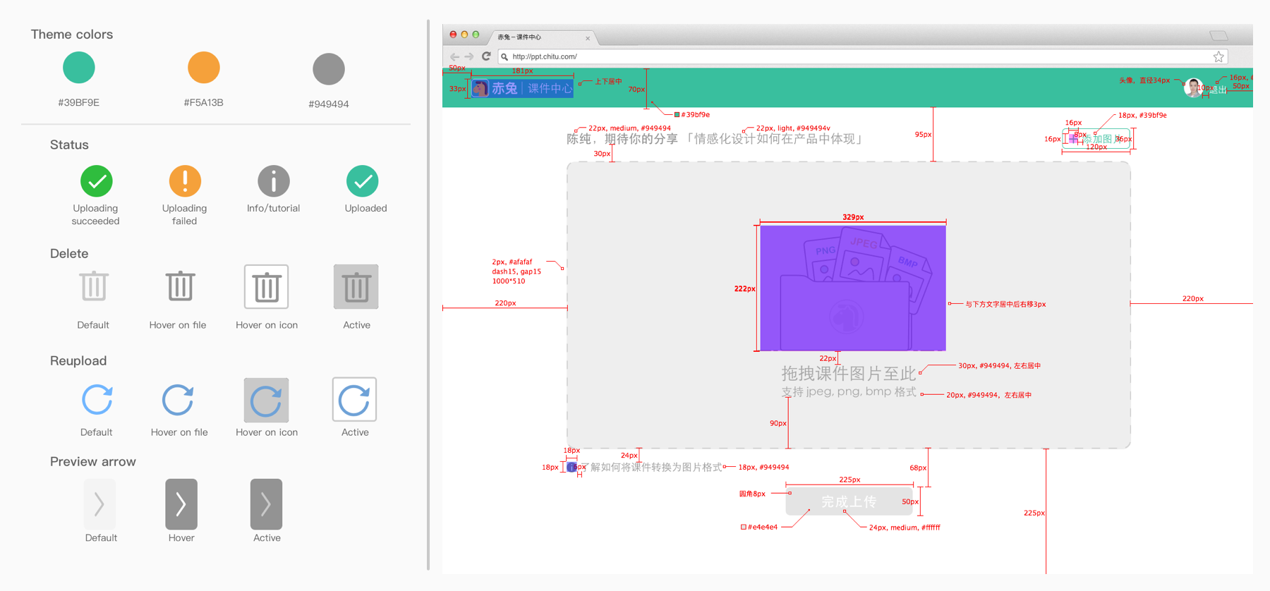Reload the page in the browser

[x=486, y=56]
